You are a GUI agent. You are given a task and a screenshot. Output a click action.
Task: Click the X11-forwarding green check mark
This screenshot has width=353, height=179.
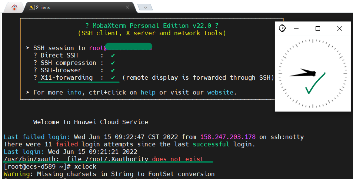tap(113, 77)
